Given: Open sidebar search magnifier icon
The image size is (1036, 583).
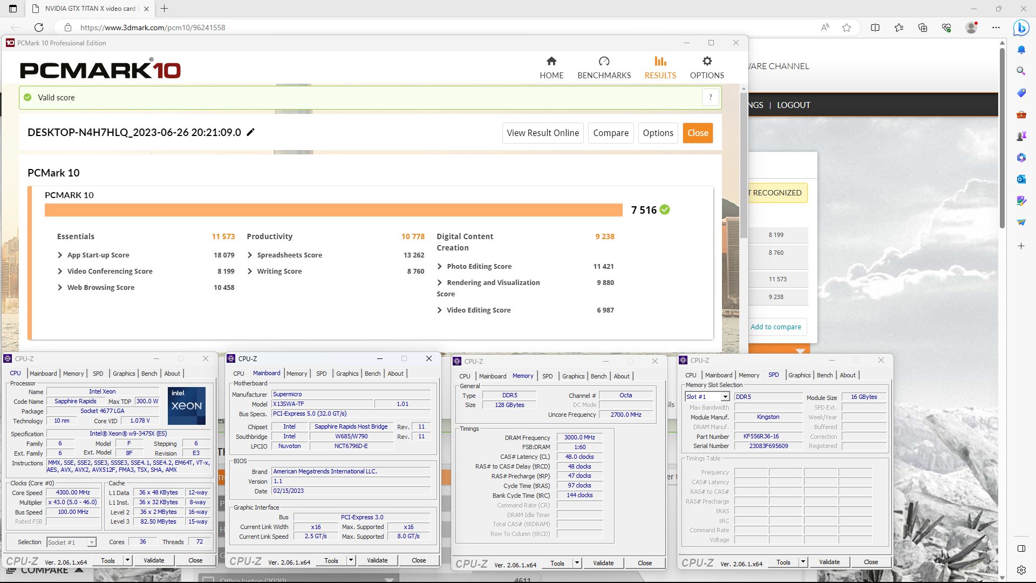Looking at the screenshot, I should coord(1021,71).
